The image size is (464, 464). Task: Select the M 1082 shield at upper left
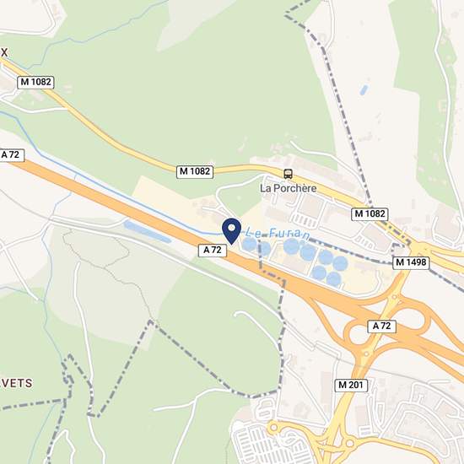point(35,82)
